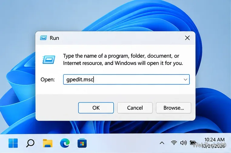Click the volume speaker icon
This screenshot has width=231, height=153.
point(183,143)
